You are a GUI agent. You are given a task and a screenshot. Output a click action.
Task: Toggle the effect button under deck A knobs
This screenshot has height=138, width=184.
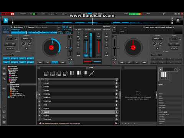(x=26, y=48)
